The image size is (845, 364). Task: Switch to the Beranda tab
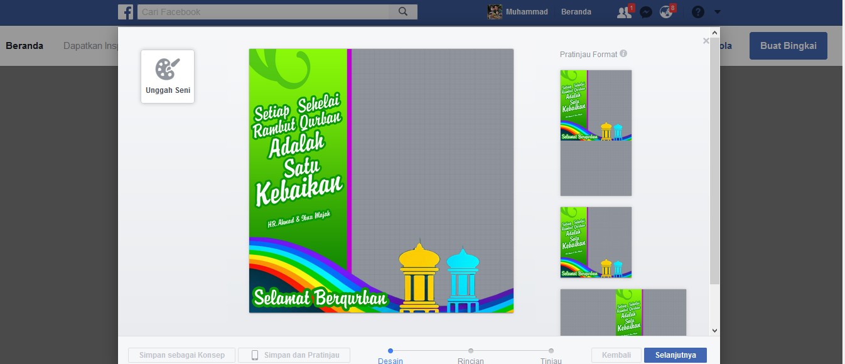24,45
